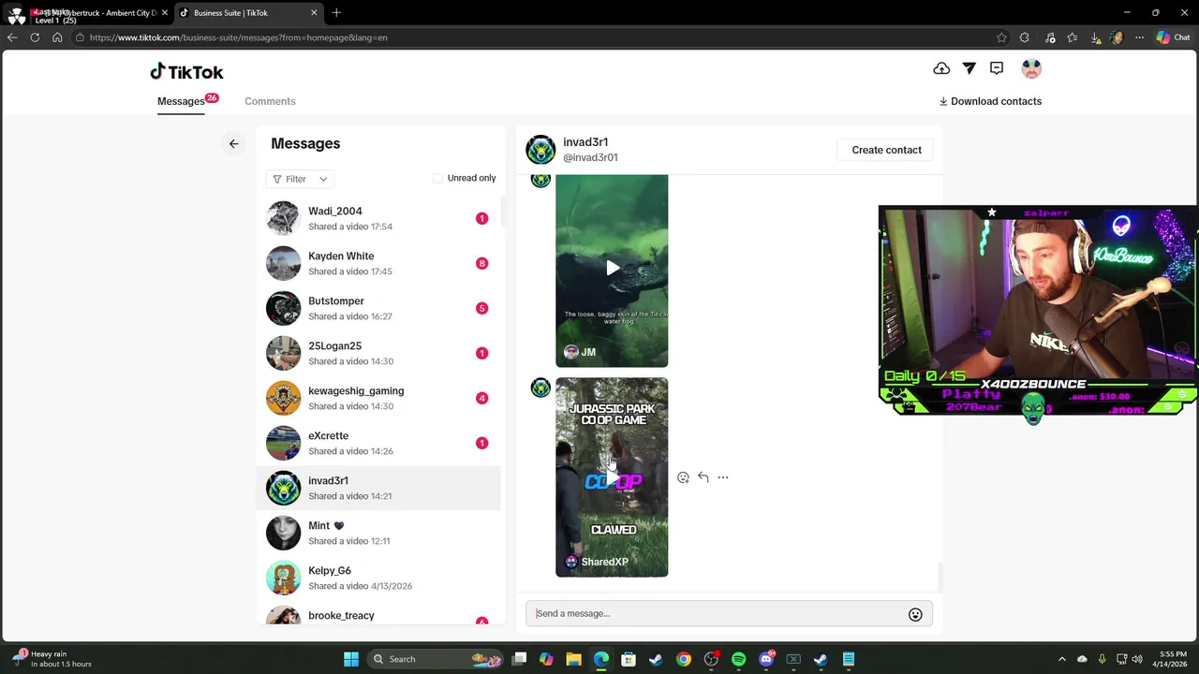Open the paper-plane messages icon in TikTok header
Viewport: 1199px width, 674px height.
970,68
